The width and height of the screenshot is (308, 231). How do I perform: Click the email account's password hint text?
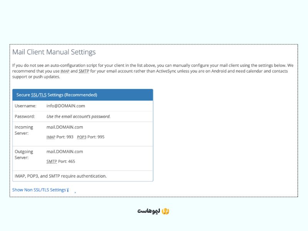click(x=78, y=116)
